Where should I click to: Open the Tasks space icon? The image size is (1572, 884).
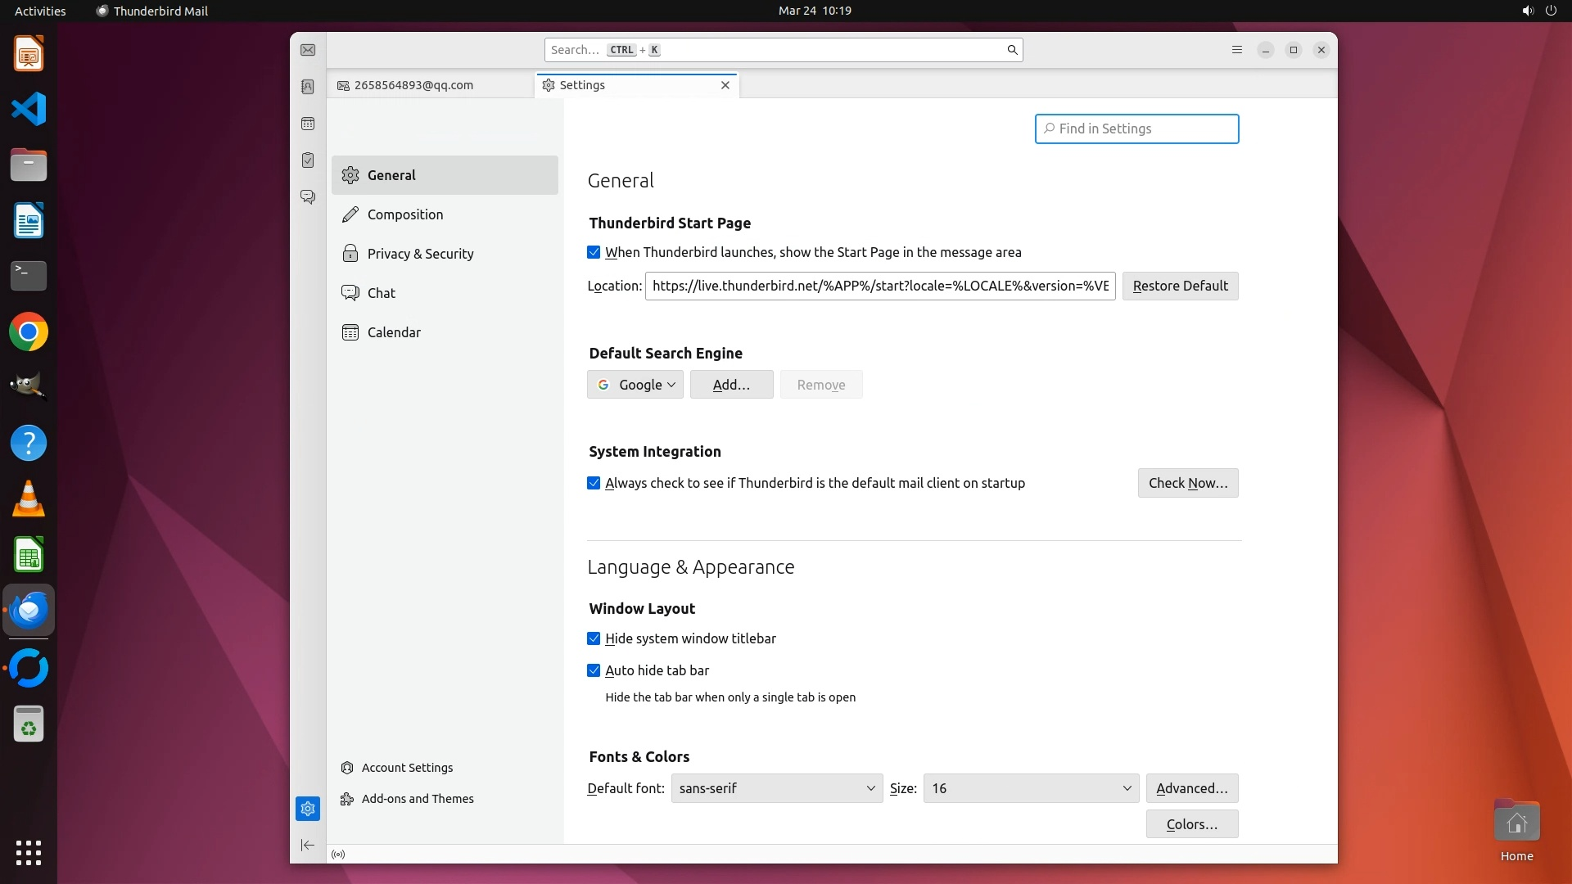pyautogui.click(x=308, y=160)
